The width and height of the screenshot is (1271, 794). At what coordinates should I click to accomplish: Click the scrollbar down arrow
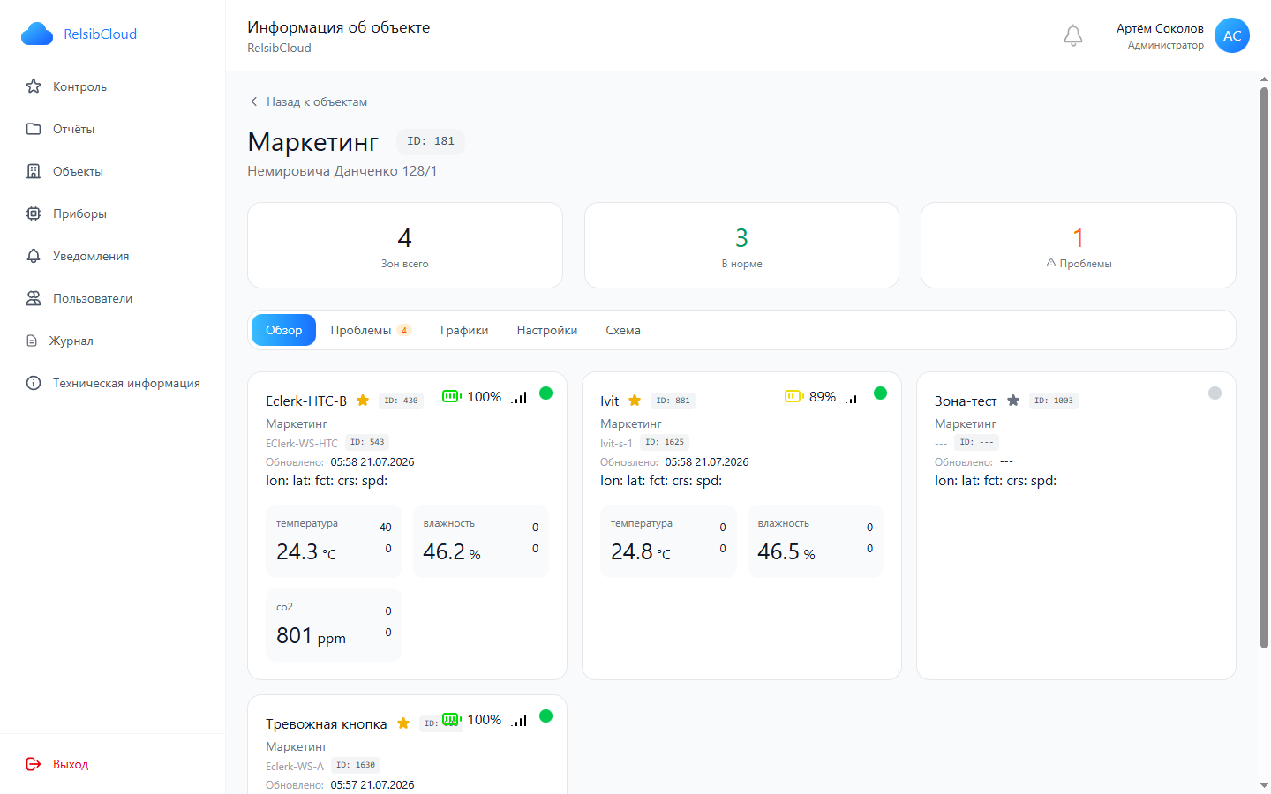click(1264, 785)
